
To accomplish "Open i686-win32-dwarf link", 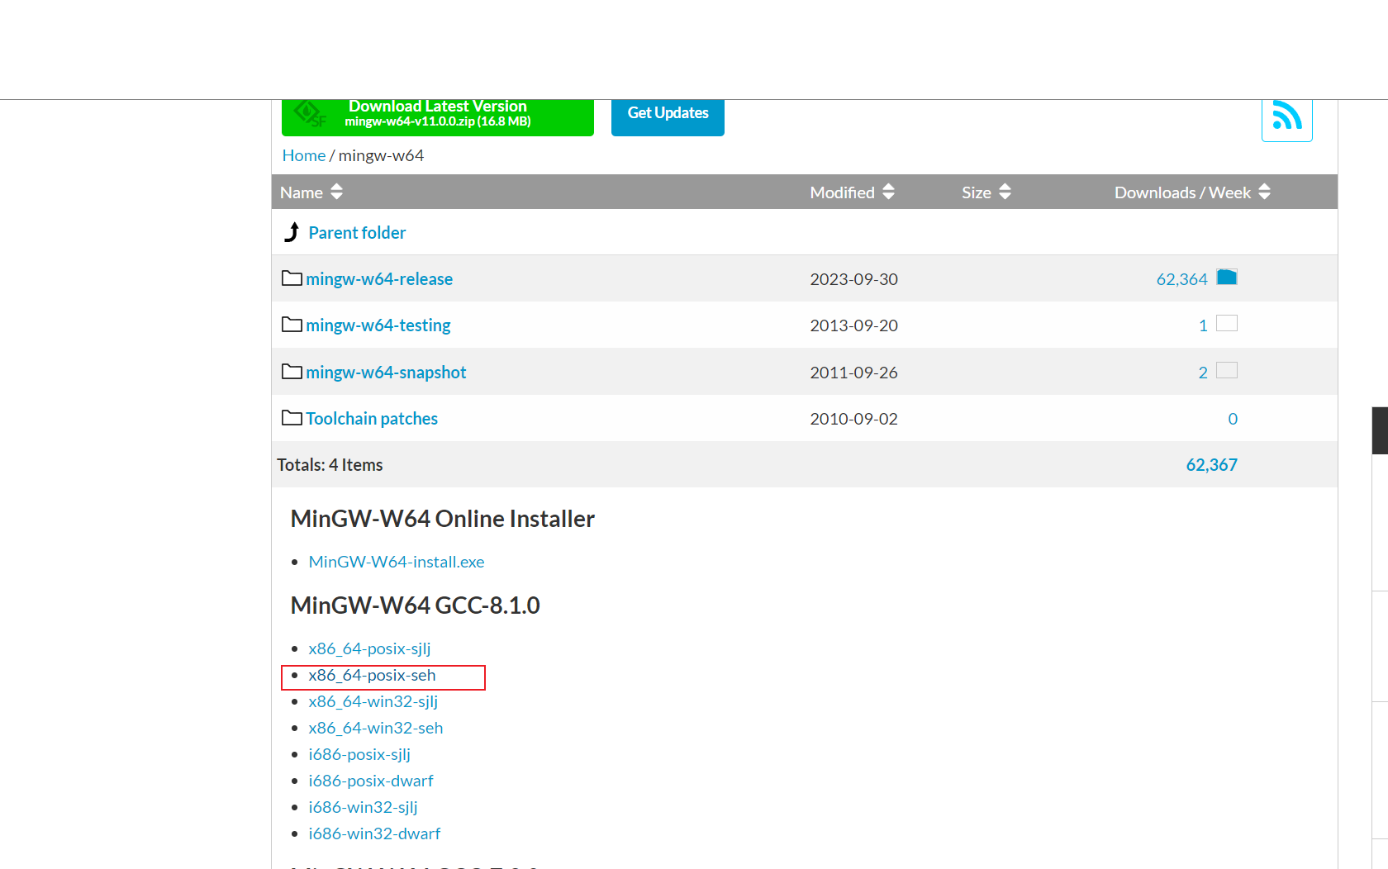I will pyautogui.click(x=374, y=833).
